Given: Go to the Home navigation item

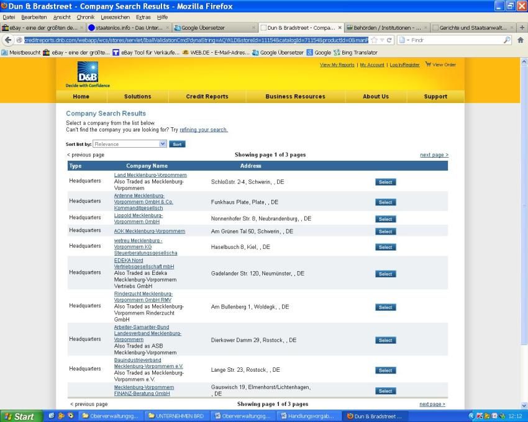Looking at the screenshot, I should [x=81, y=97].
